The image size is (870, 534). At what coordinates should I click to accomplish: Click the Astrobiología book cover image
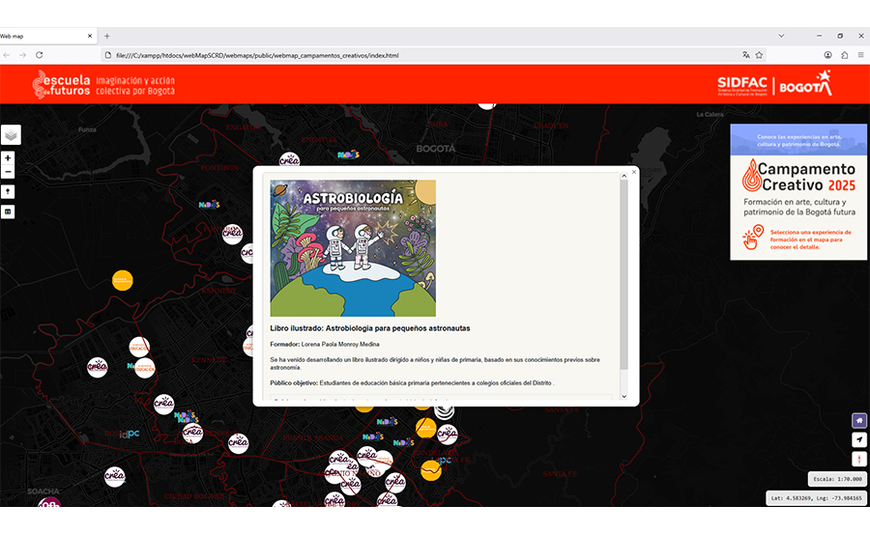click(x=353, y=248)
